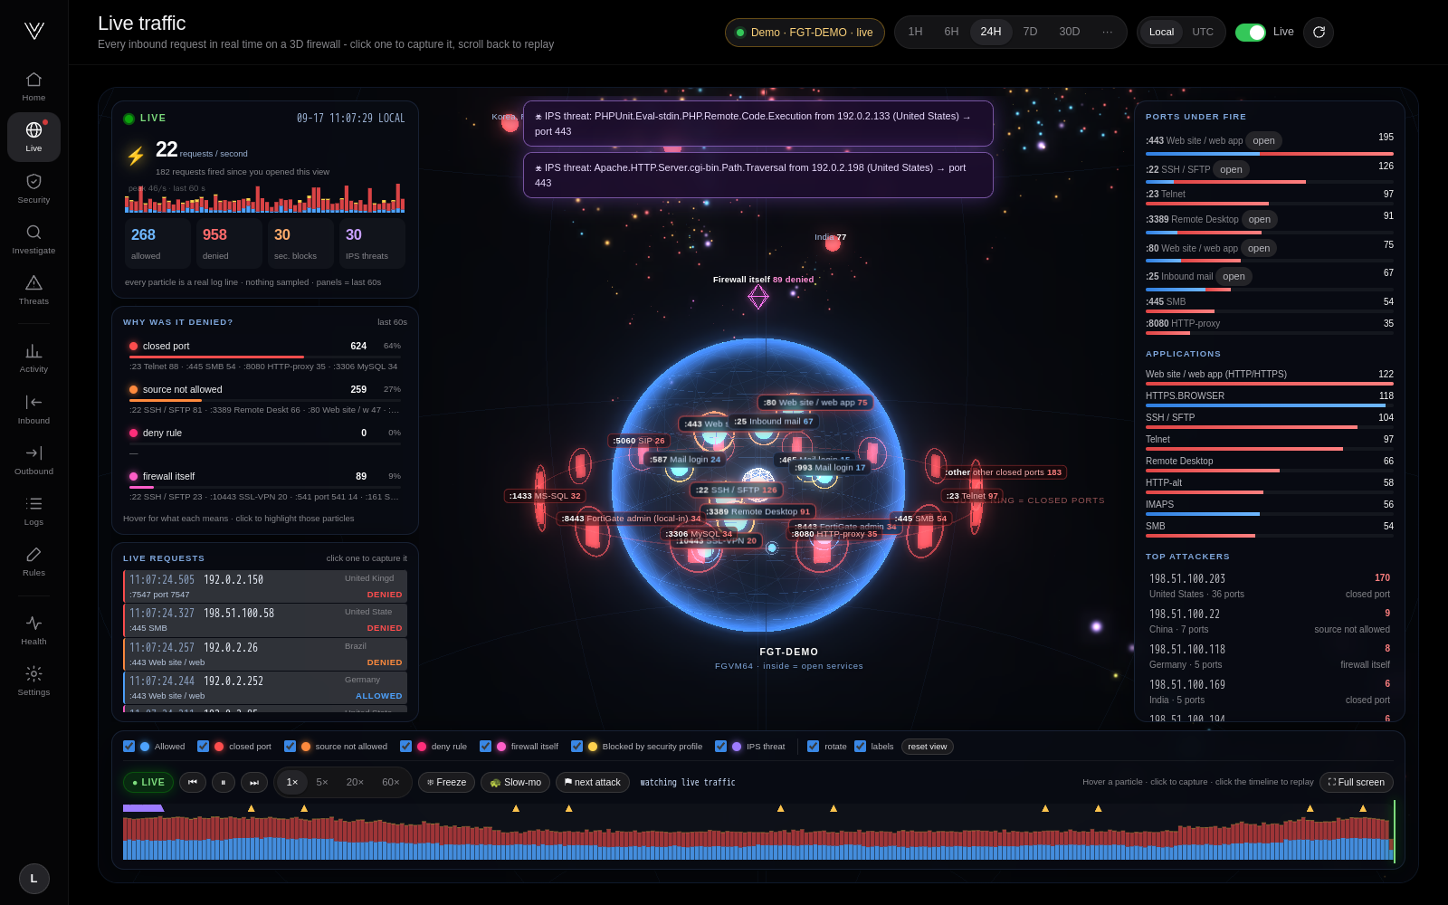Uncheck the IPS threat checkbox
The height and width of the screenshot is (905, 1448).
pos(720,747)
